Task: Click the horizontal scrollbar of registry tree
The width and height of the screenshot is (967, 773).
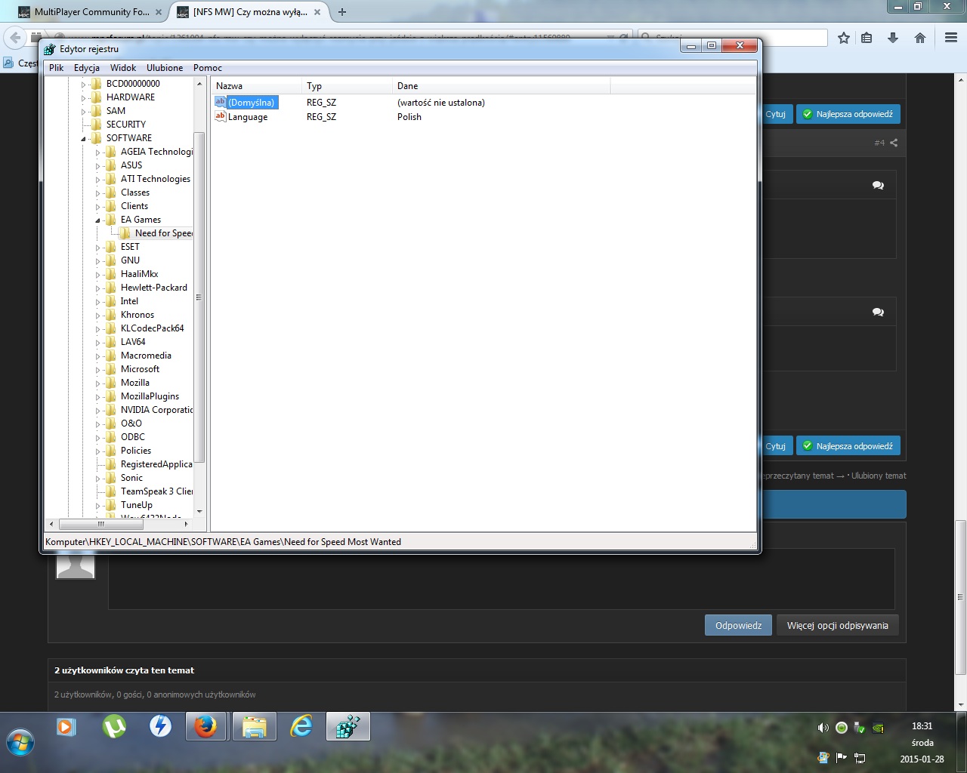Action: pyautogui.click(x=101, y=524)
